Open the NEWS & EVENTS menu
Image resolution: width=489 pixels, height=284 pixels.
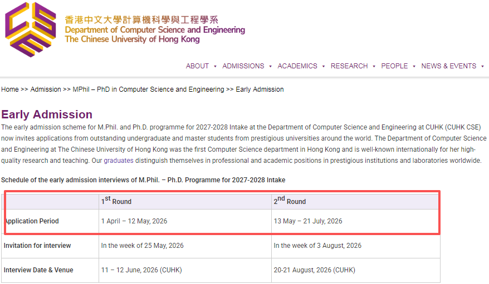(x=448, y=66)
